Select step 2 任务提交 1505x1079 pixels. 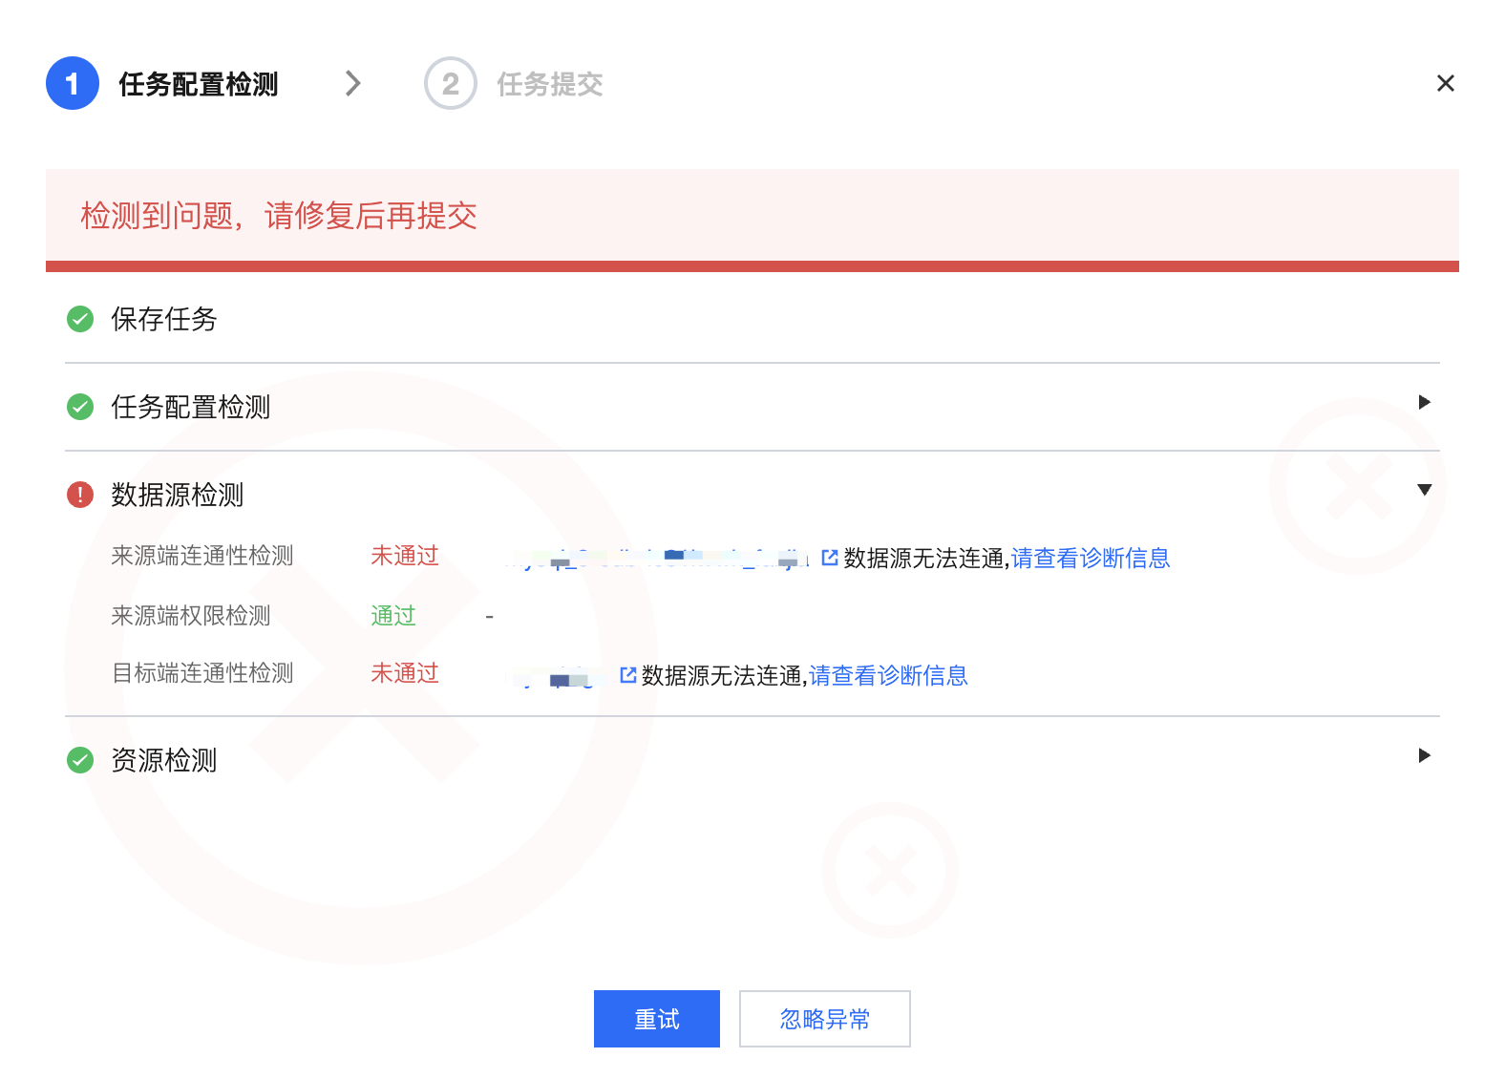pyautogui.click(x=549, y=84)
